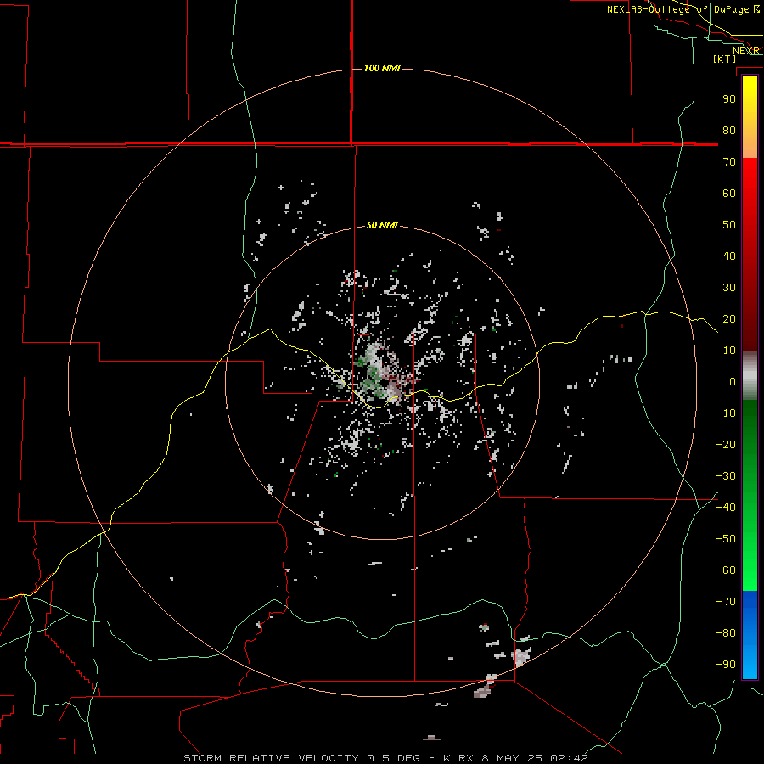Click the -60 value on velocity scale

point(726,570)
